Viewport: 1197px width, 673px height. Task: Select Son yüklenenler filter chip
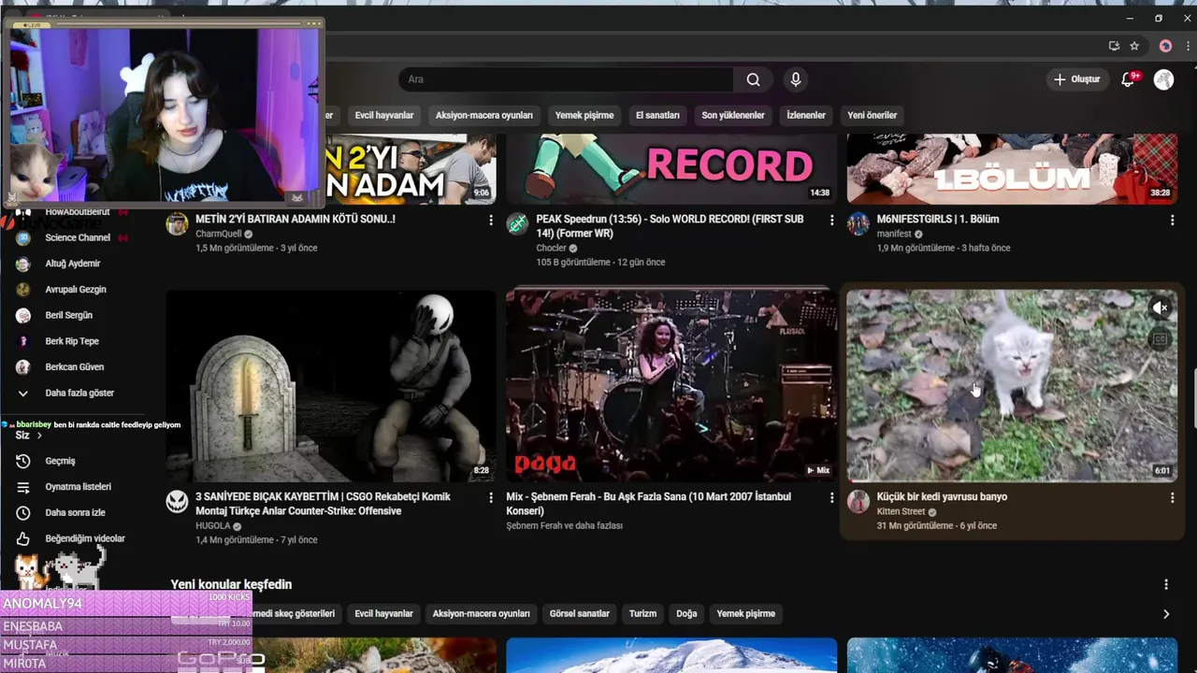[x=733, y=115]
